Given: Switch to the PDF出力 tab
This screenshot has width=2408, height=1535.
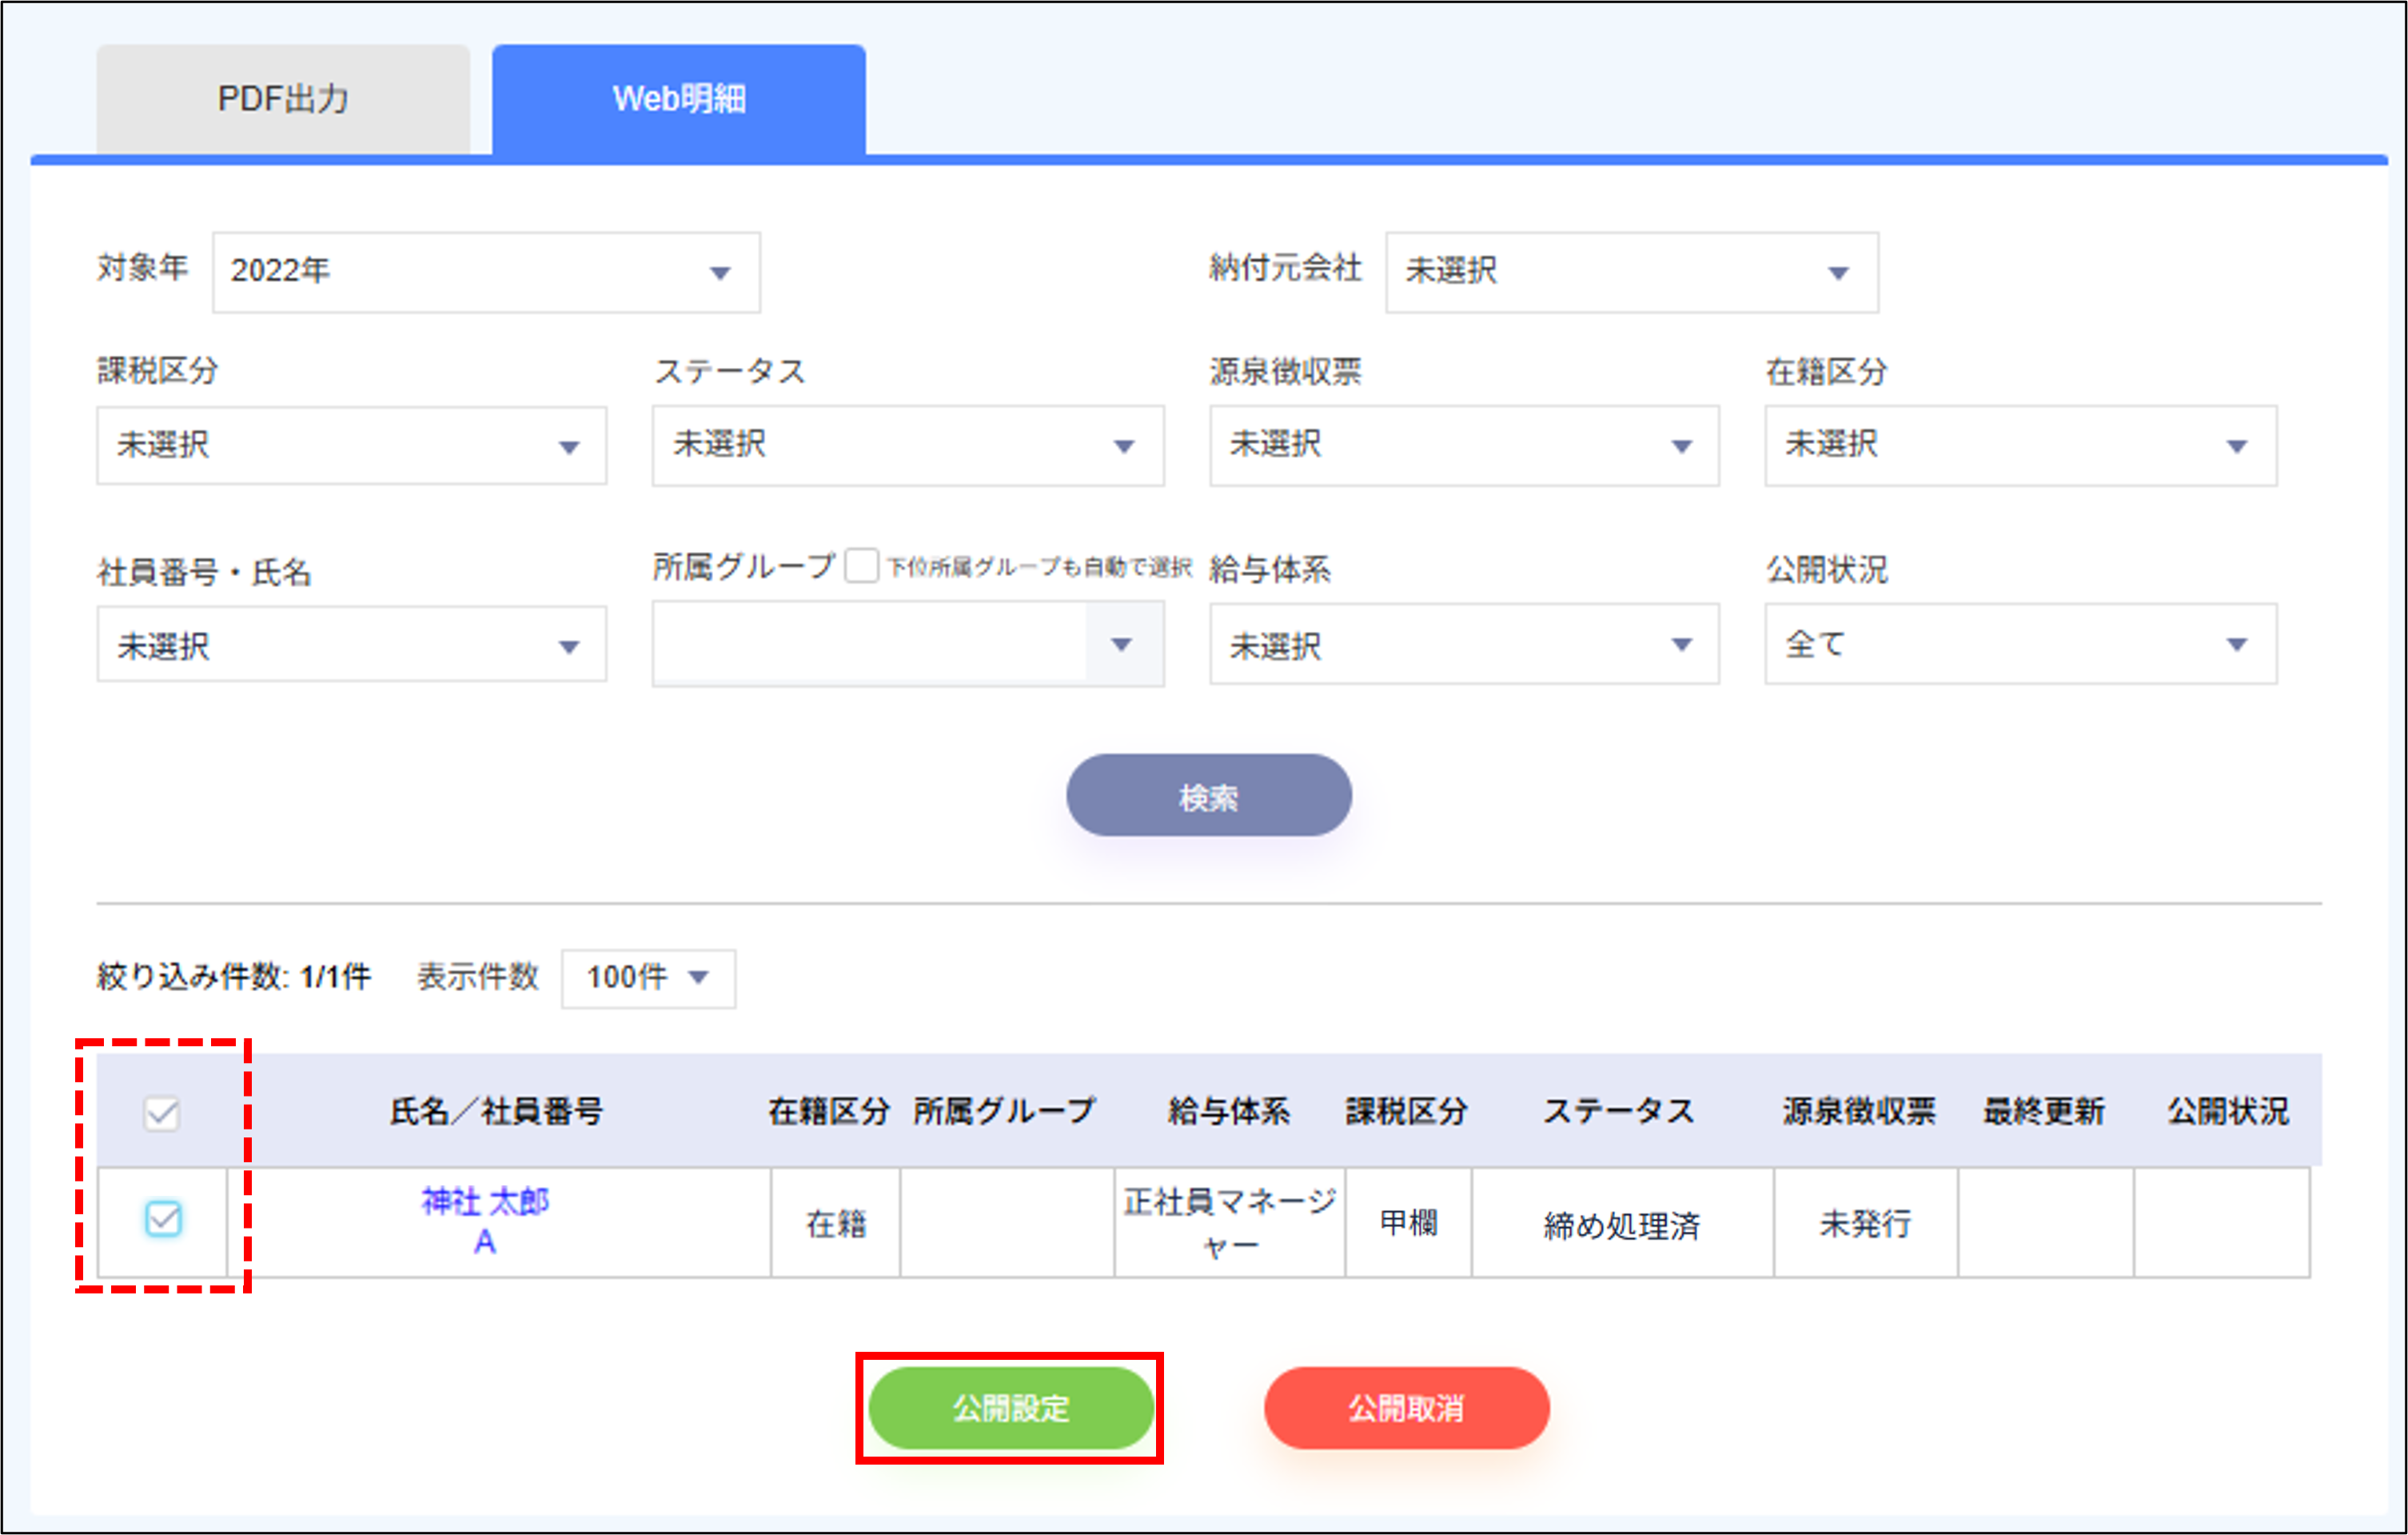Looking at the screenshot, I should [283, 97].
